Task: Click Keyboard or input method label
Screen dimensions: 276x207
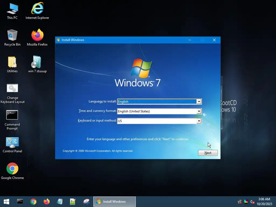Action: pyautogui.click(x=97, y=120)
